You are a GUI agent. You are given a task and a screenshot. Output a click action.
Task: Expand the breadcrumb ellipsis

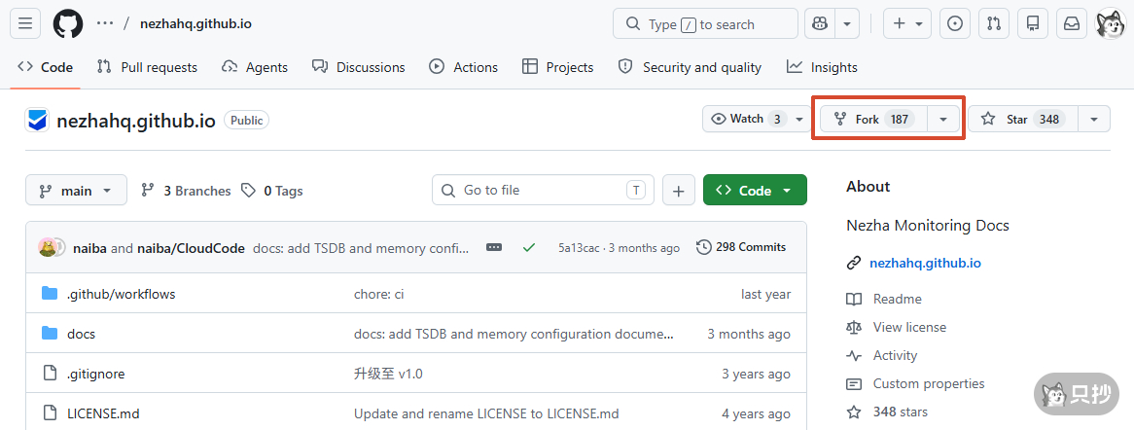point(105,24)
